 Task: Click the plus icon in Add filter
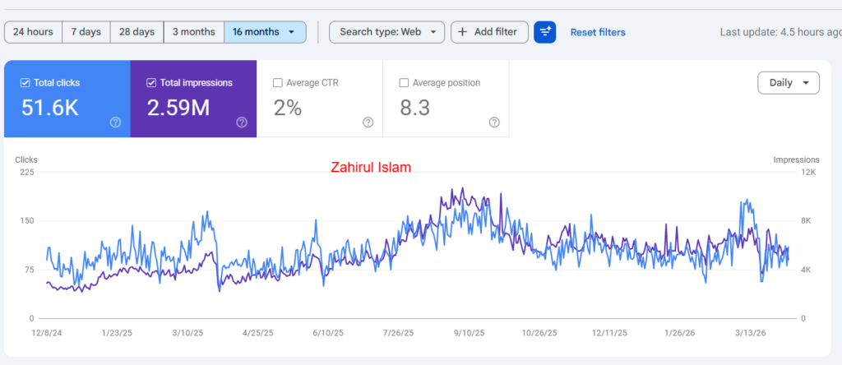click(463, 32)
